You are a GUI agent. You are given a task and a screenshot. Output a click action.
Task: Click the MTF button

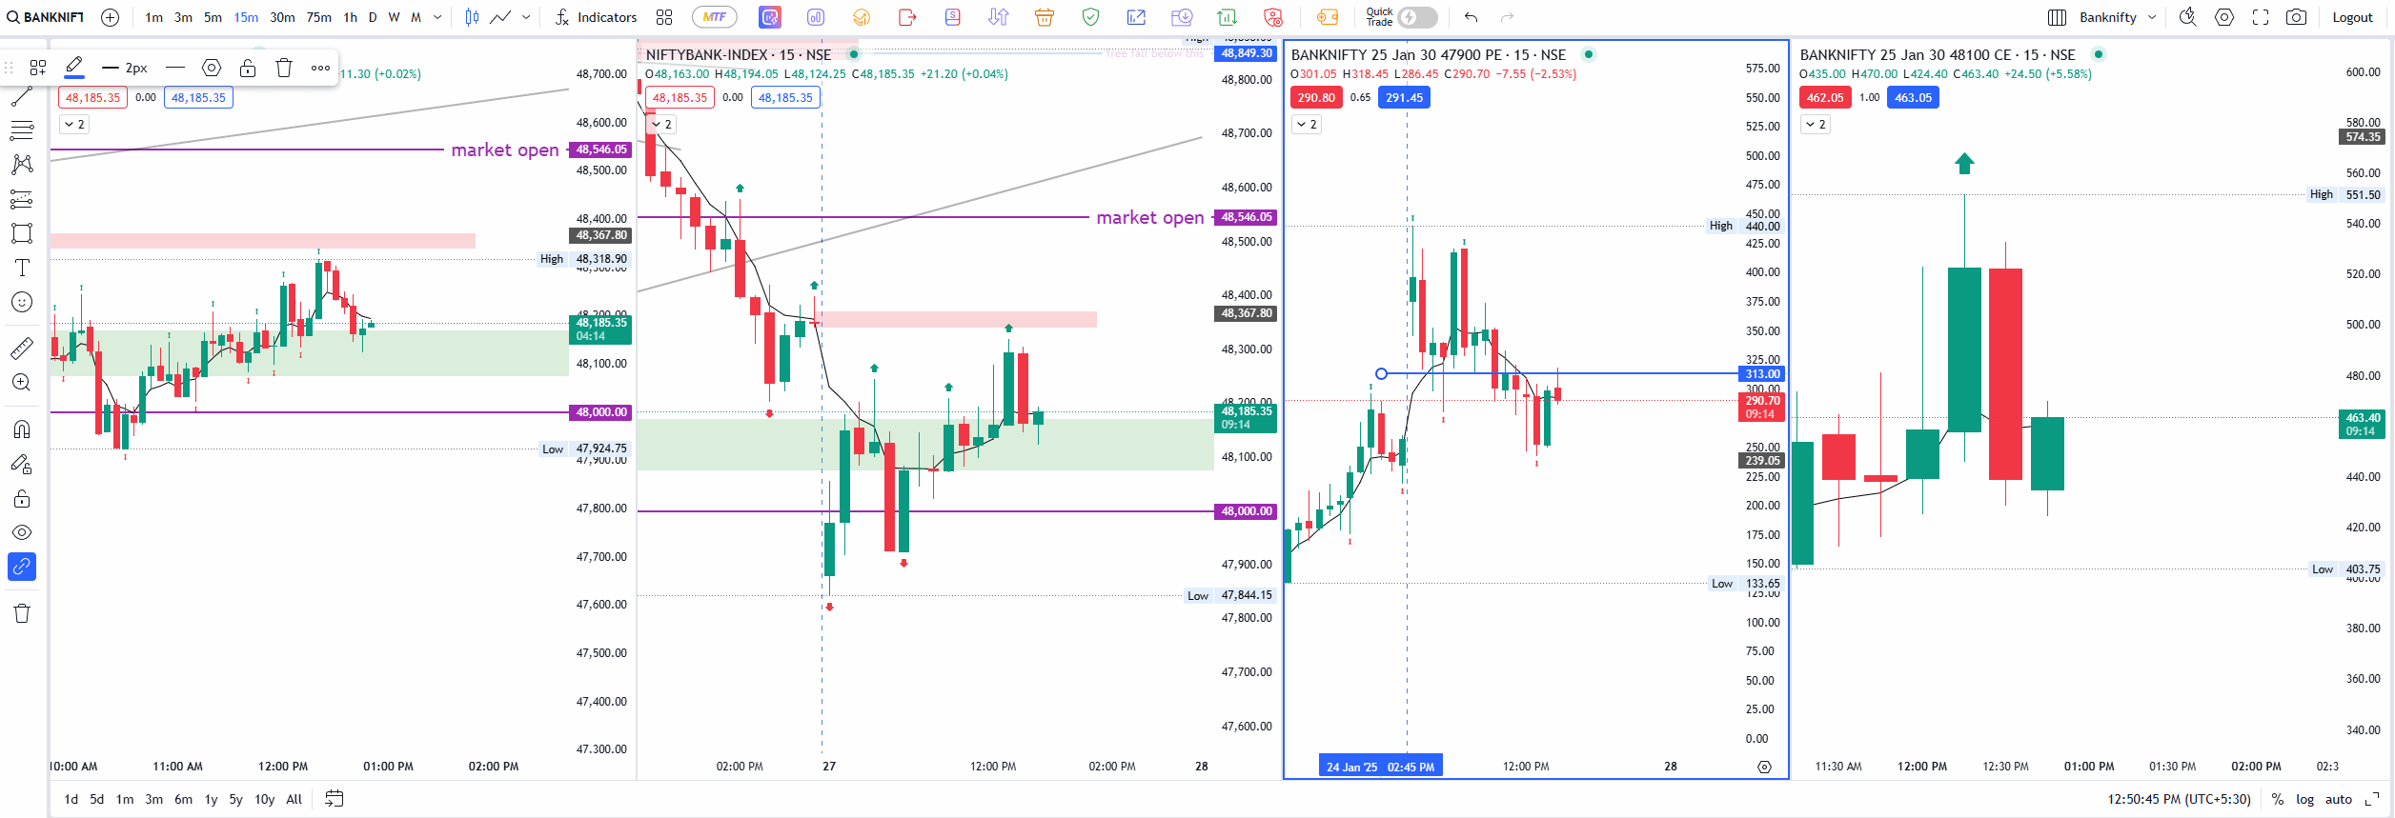(x=715, y=17)
